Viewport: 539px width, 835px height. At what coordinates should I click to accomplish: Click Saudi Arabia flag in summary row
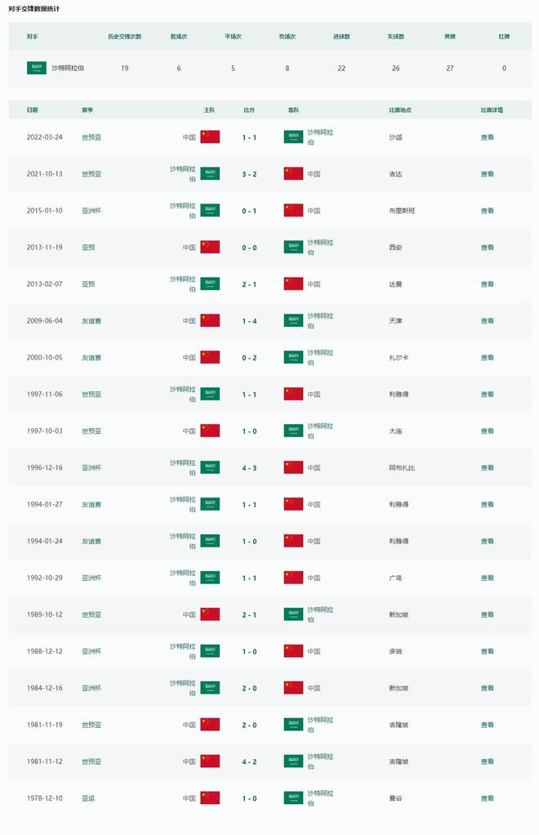[37, 68]
